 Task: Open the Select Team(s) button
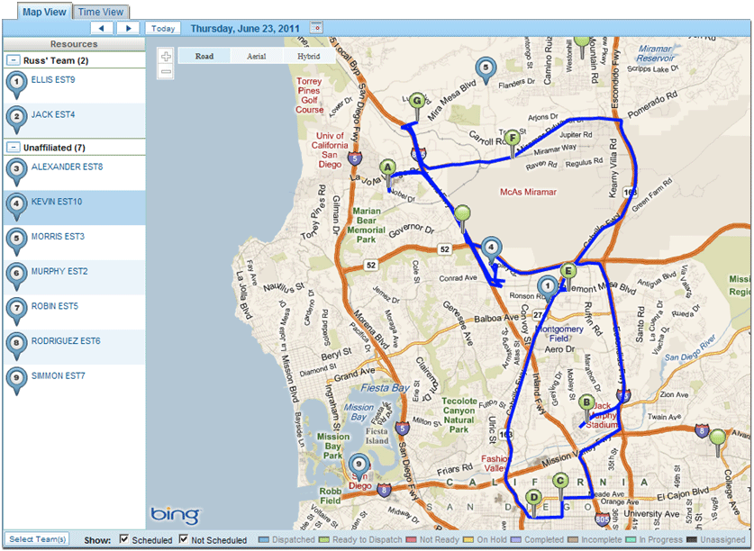[x=38, y=539]
